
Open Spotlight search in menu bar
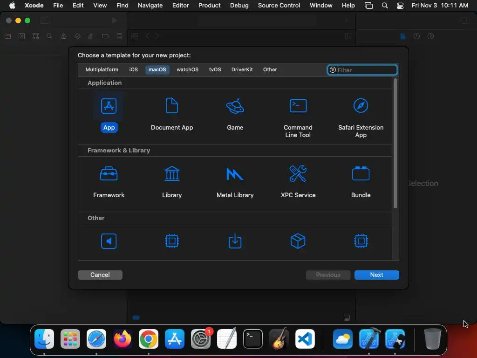(384, 5)
